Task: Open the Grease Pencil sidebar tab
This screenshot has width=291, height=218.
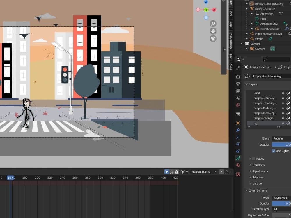Action: point(230,40)
